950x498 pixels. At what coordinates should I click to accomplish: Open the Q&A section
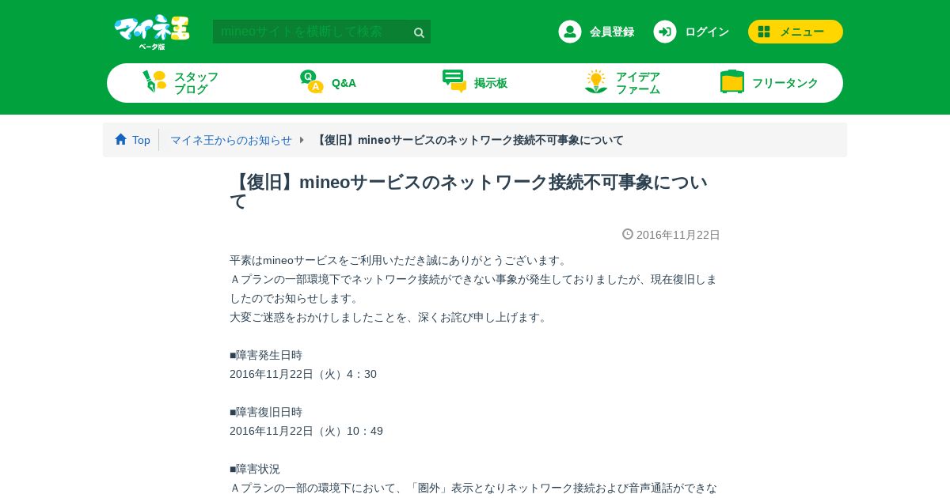point(344,83)
